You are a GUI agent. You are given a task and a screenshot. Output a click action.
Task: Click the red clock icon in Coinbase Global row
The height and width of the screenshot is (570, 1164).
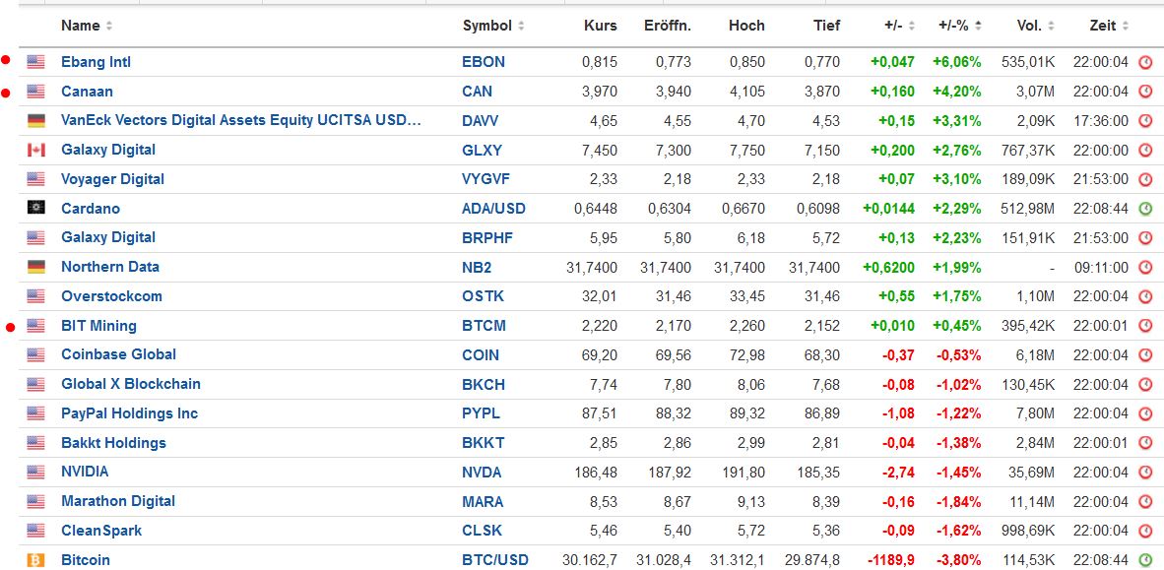click(1145, 355)
